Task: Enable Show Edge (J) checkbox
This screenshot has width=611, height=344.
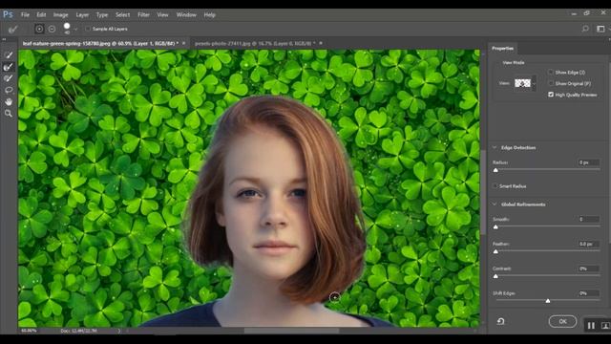Action: click(x=551, y=73)
